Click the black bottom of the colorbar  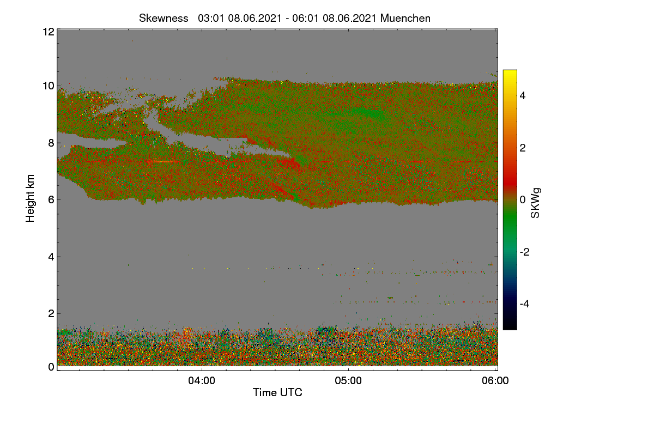click(510, 323)
